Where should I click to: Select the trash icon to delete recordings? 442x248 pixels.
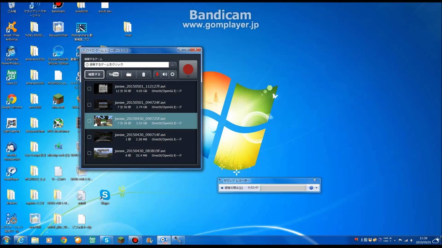tap(143, 74)
